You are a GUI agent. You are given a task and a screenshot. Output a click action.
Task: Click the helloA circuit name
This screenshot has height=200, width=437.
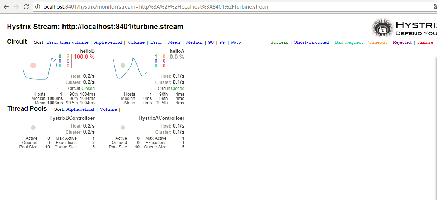(x=177, y=51)
